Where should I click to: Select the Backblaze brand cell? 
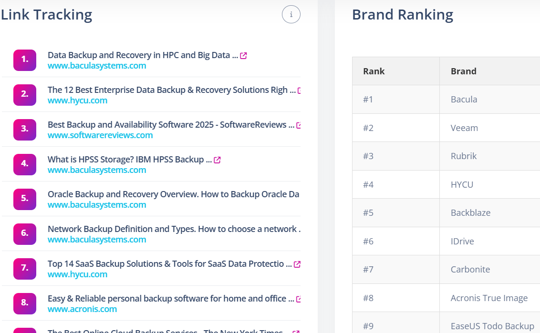pos(490,213)
